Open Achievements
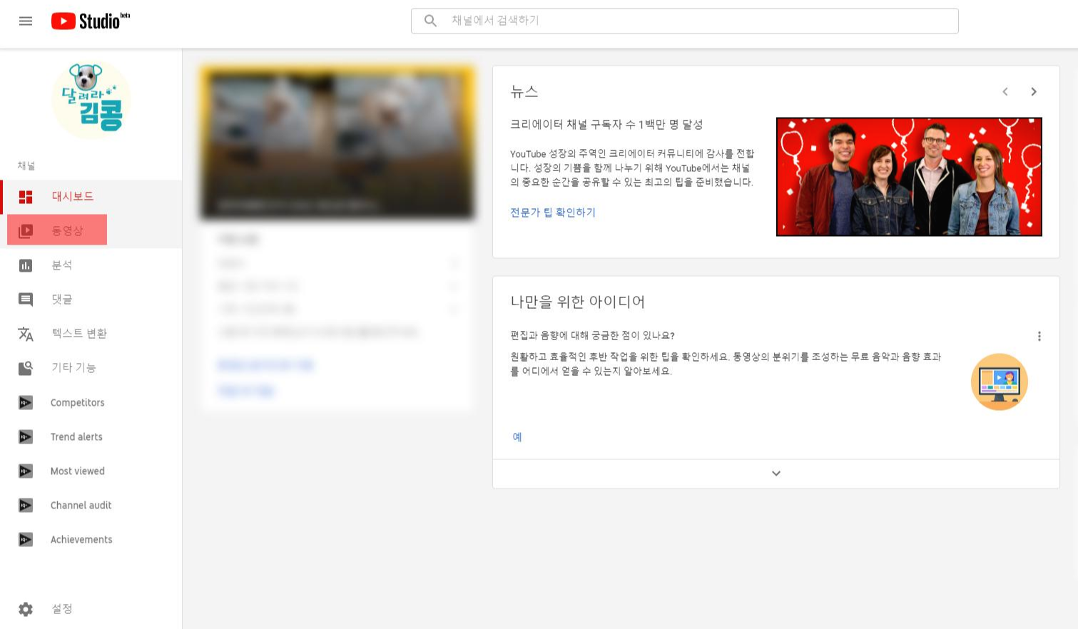The width and height of the screenshot is (1078, 629). click(x=81, y=539)
